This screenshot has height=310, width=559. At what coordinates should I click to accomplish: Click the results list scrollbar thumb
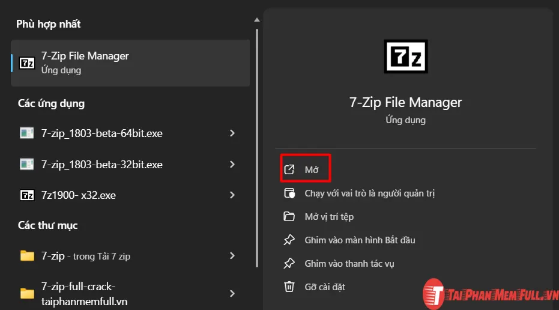pos(257,148)
